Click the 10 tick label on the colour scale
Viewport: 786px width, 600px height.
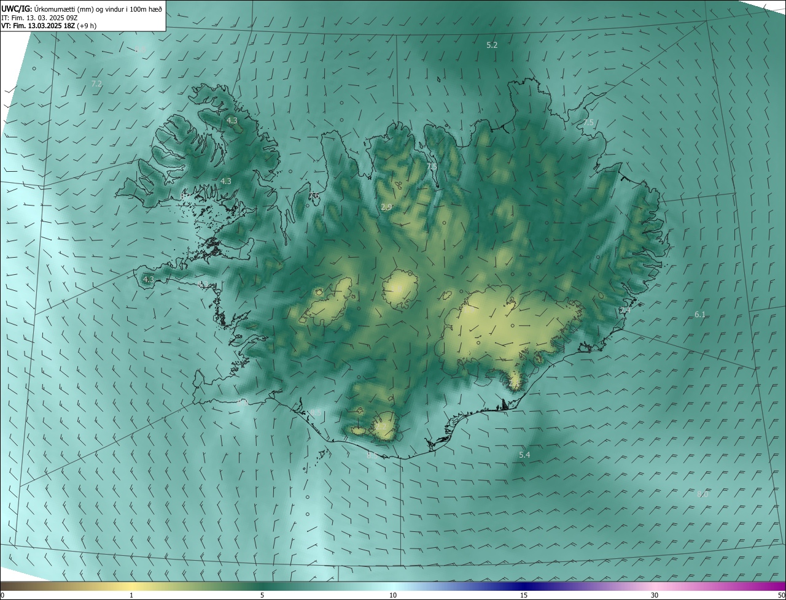click(x=393, y=595)
